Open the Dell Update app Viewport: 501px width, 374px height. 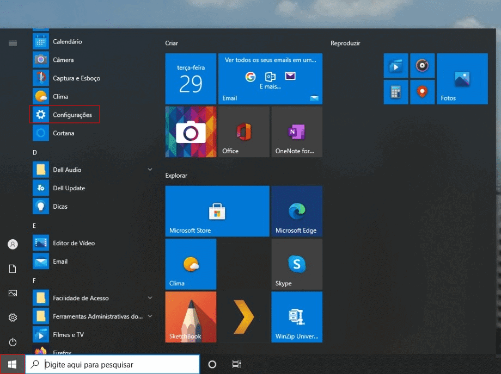coord(93,188)
